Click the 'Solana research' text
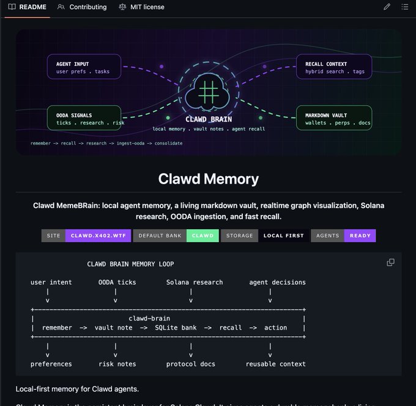 (x=195, y=282)
